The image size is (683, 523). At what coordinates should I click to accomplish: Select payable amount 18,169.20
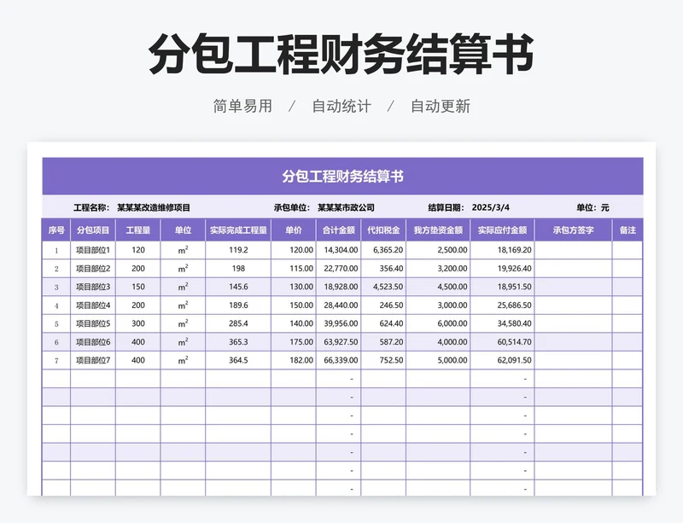click(515, 250)
